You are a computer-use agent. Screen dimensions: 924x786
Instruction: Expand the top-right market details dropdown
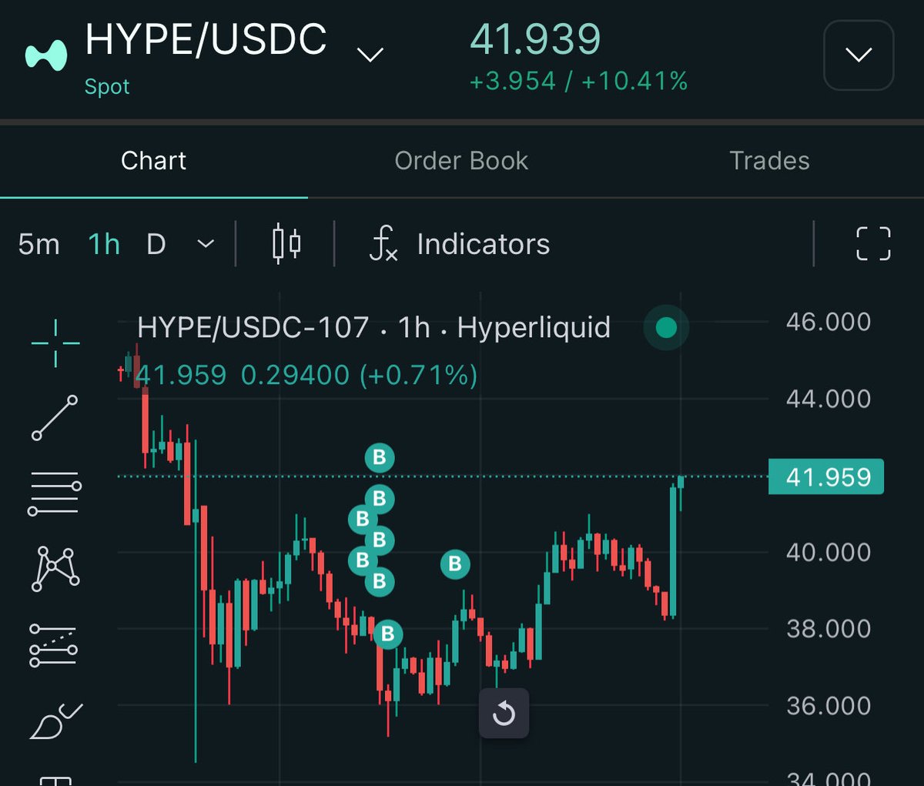859,55
